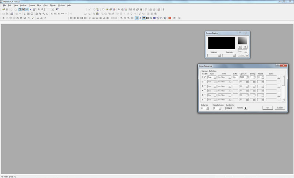
Task: Expand Screen Stretch with the >> button
Action: [x=247, y=56]
